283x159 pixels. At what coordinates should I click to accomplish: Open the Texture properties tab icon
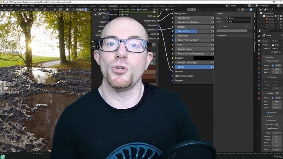[x=259, y=98]
